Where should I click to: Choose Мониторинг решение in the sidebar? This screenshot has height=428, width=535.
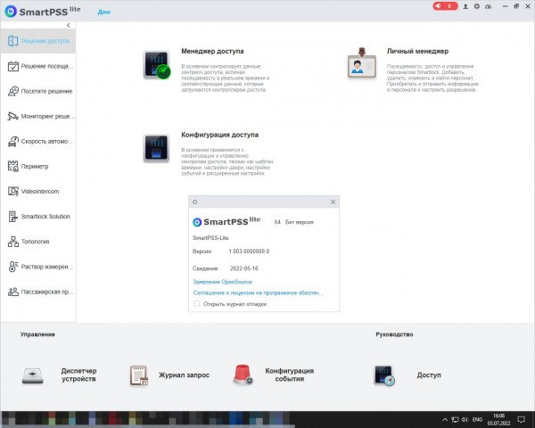pyautogui.click(x=38, y=116)
